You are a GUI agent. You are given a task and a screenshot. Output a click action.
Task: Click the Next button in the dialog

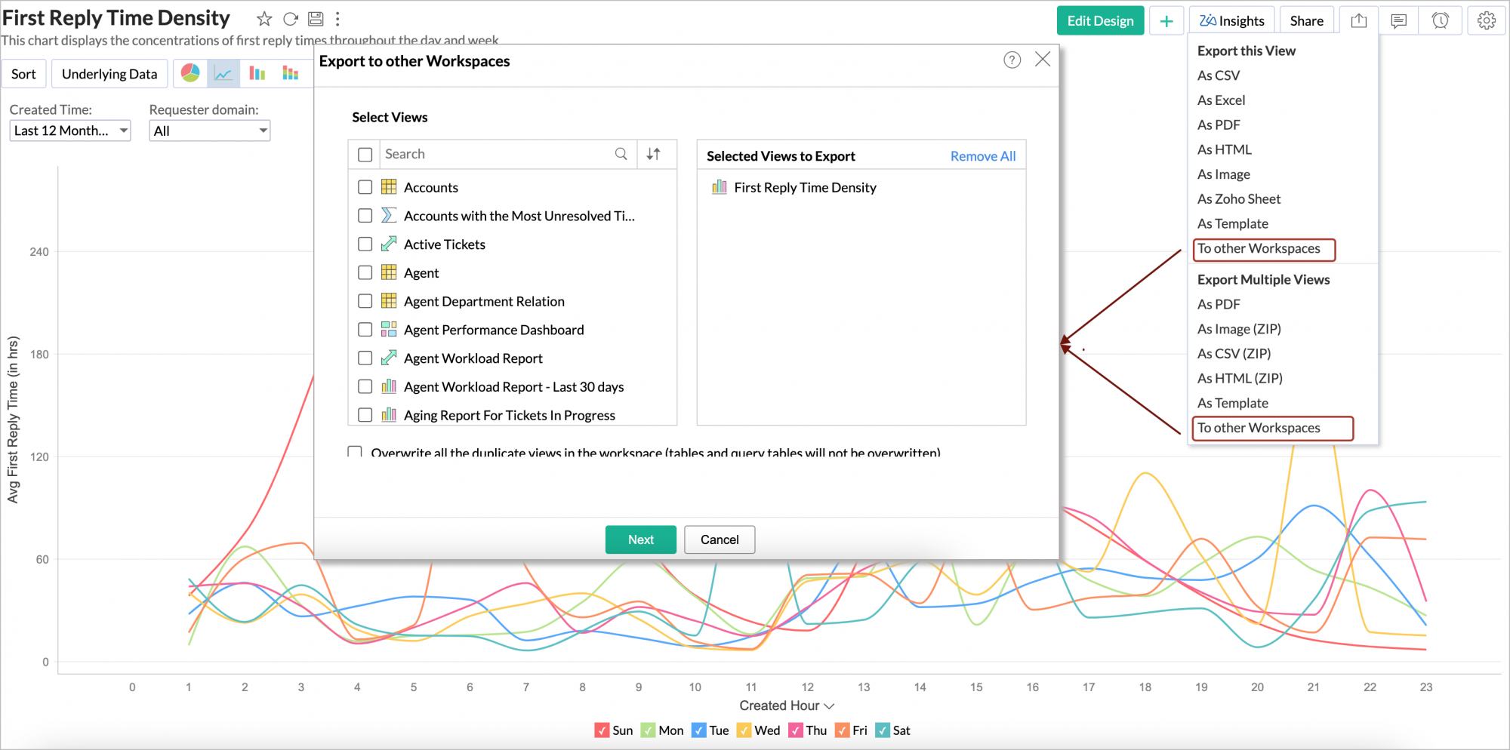pos(640,539)
